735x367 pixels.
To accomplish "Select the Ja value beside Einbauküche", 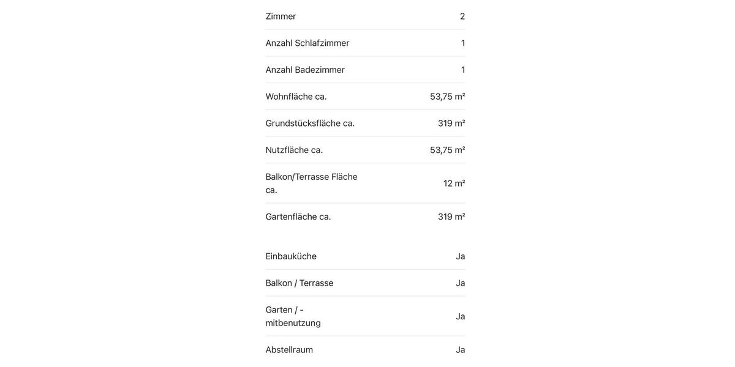I will 461,256.
